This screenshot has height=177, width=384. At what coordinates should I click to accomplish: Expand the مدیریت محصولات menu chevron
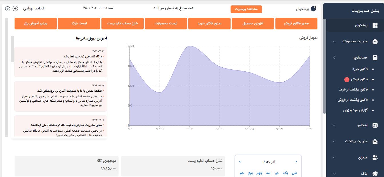click(x=334, y=42)
